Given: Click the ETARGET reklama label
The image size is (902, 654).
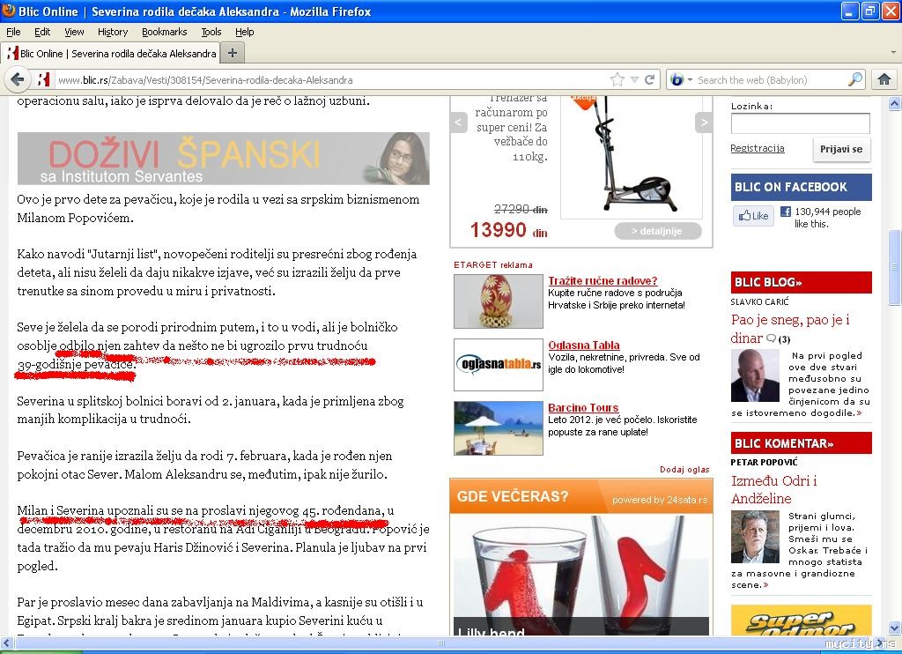Looking at the screenshot, I should [x=493, y=264].
